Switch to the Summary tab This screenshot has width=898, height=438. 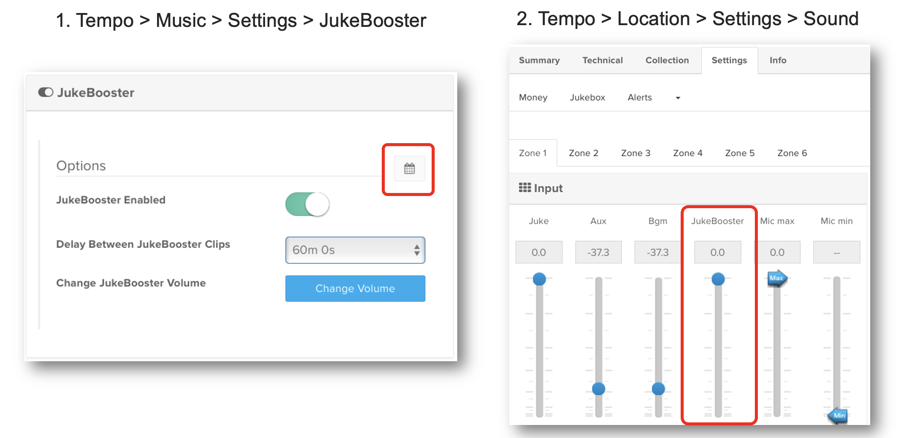point(539,60)
